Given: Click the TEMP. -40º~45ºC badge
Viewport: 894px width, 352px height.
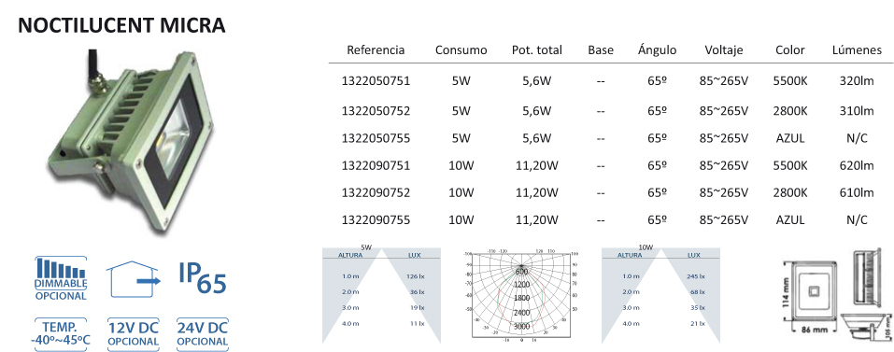Looking at the screenshot, I should [61, 333].
